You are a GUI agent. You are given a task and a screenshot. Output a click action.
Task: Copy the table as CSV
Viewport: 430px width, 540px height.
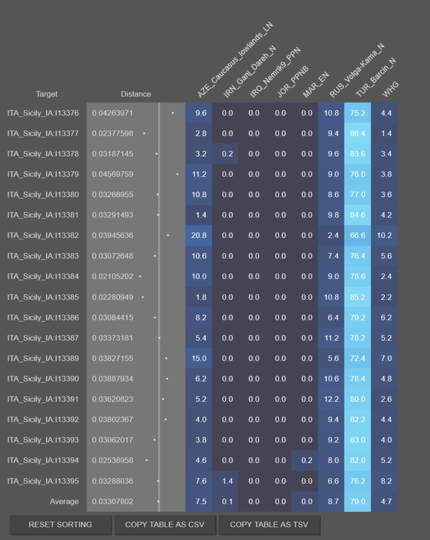pos(165,525)
